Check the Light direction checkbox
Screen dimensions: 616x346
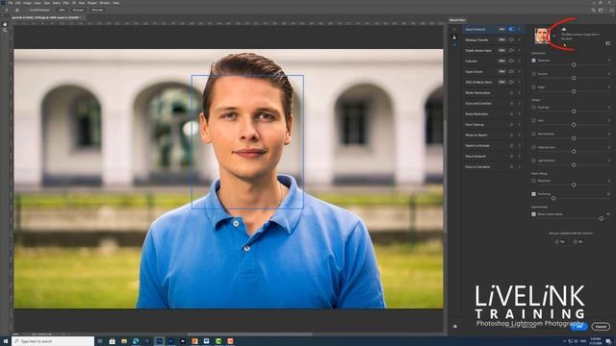click(x=533, y=161)
